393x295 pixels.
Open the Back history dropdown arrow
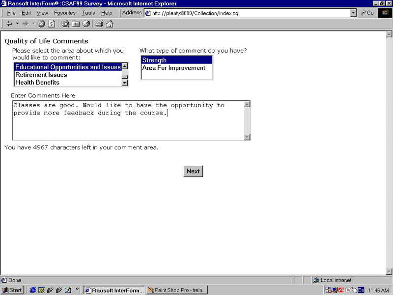tap(17, 24)
